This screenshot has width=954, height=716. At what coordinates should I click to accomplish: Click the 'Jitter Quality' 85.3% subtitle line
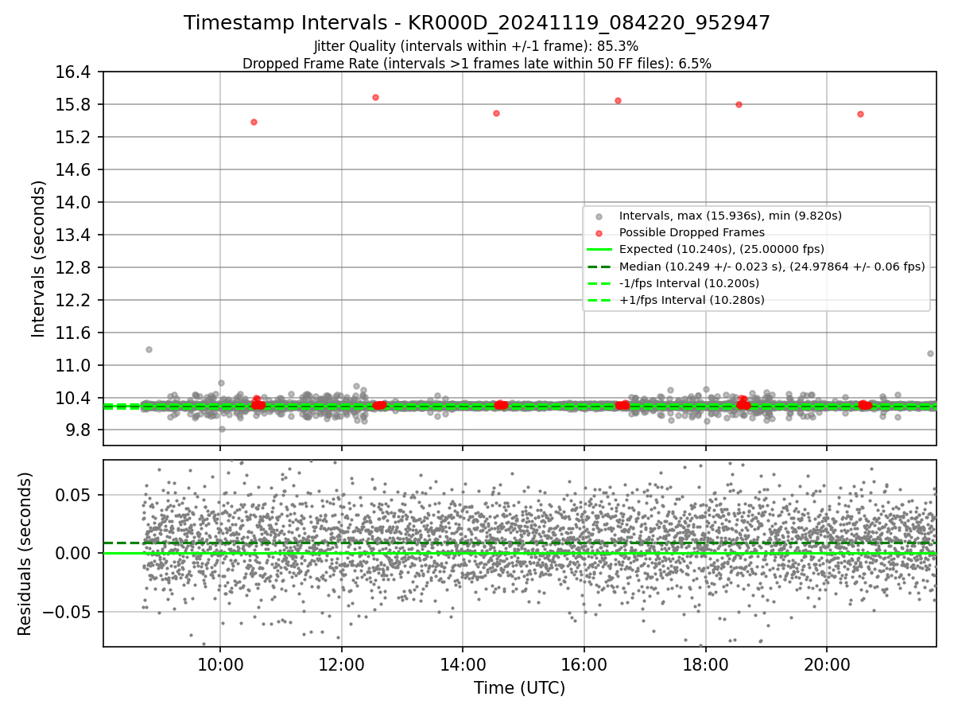point(476,46)
